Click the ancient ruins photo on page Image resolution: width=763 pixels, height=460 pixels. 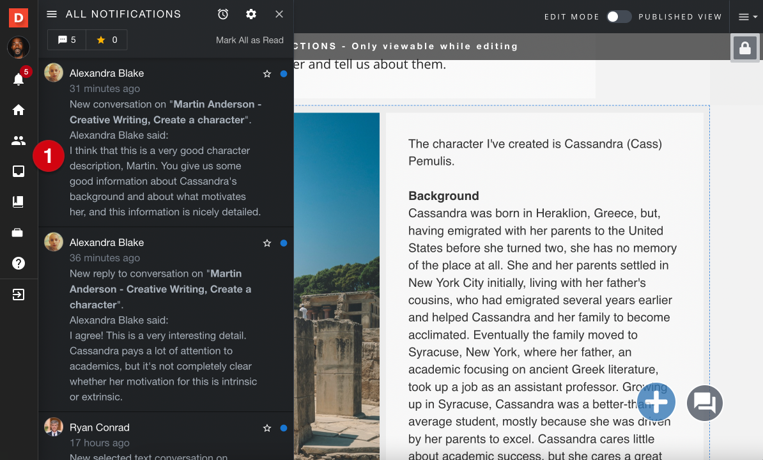[x=337, y=286]
